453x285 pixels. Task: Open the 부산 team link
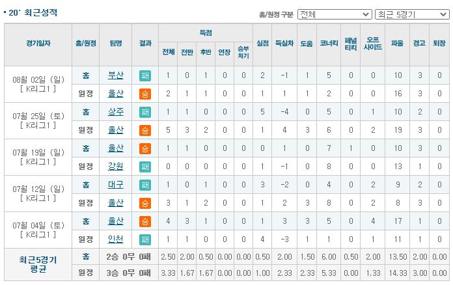click(x=116, y=75)
